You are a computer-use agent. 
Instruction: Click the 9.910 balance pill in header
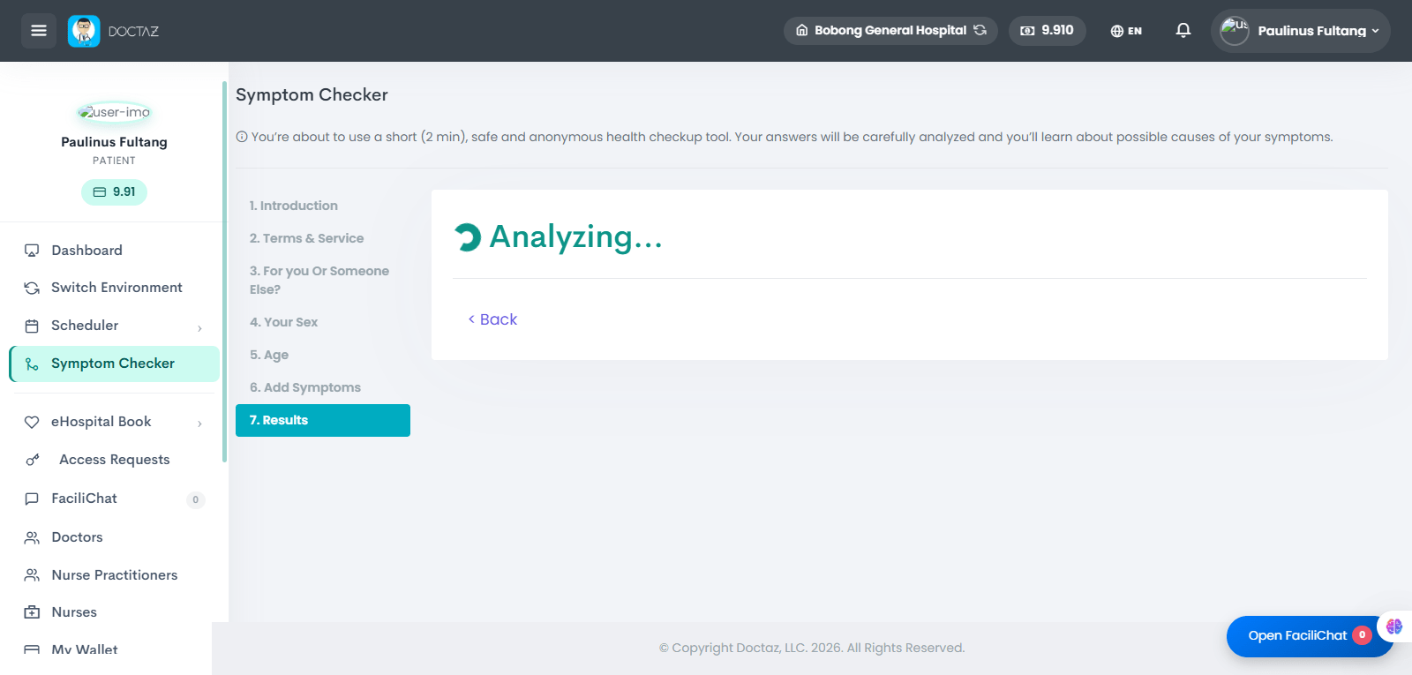(1048, 31)
